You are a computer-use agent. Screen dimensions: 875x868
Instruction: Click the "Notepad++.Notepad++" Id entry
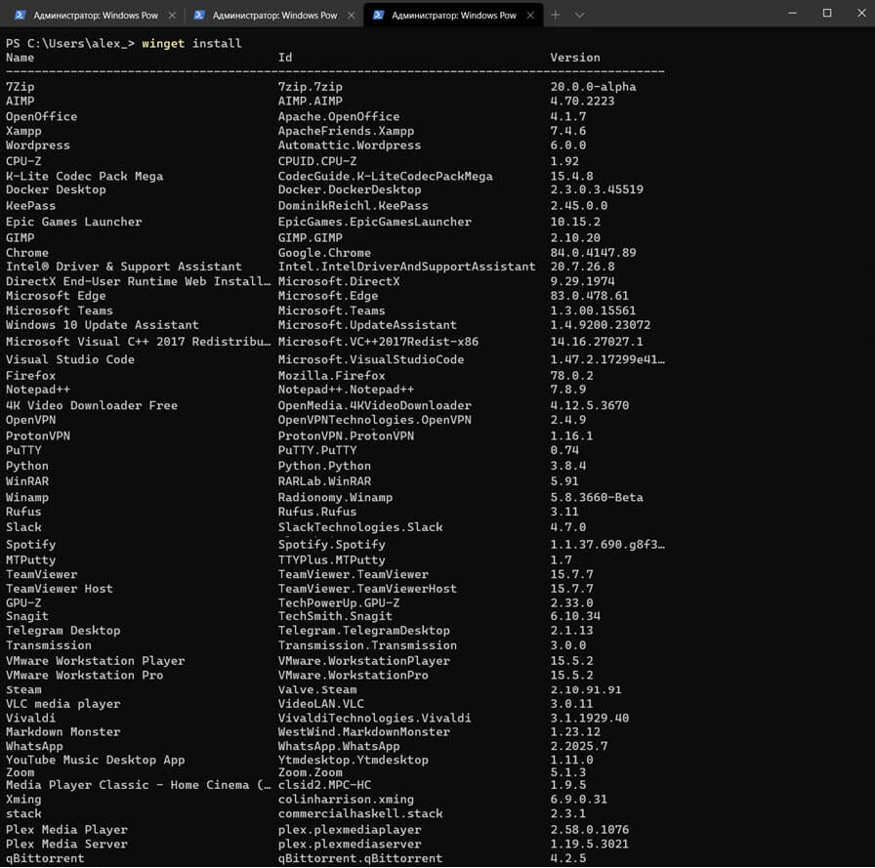point(346,390)
